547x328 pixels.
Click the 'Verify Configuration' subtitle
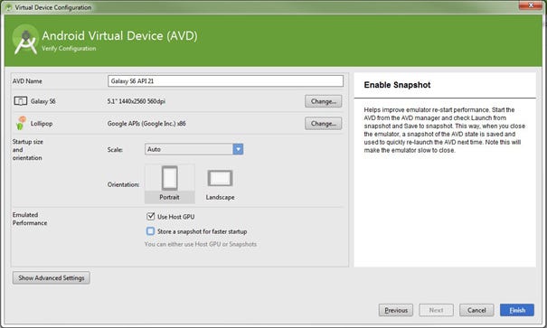(69, 49)
